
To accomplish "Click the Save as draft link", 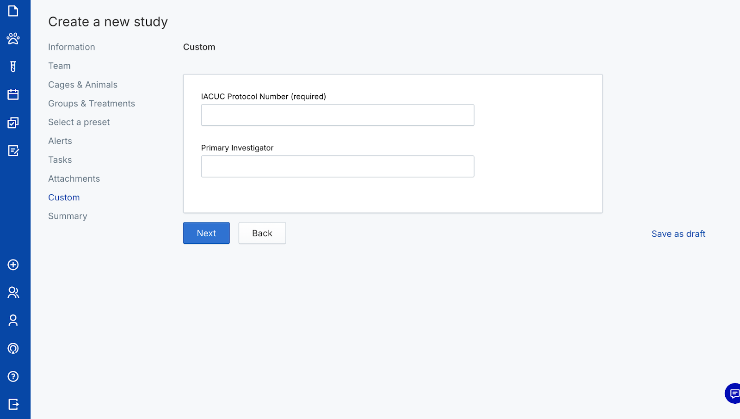I will pos(678,234).
